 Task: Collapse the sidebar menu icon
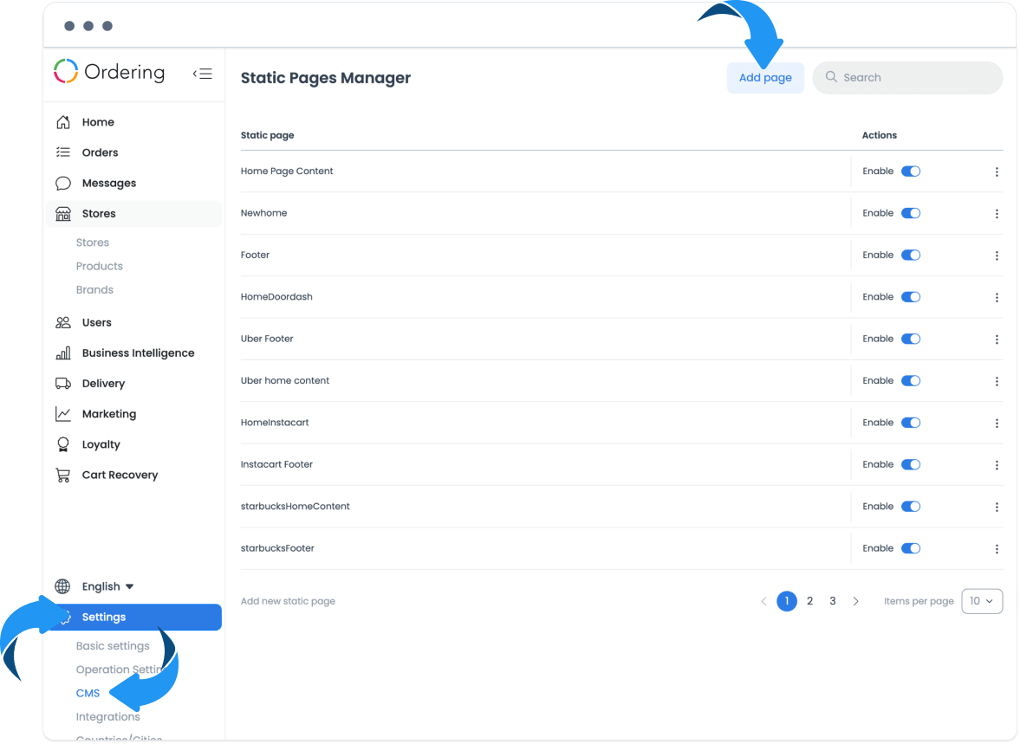pos(202,74)
